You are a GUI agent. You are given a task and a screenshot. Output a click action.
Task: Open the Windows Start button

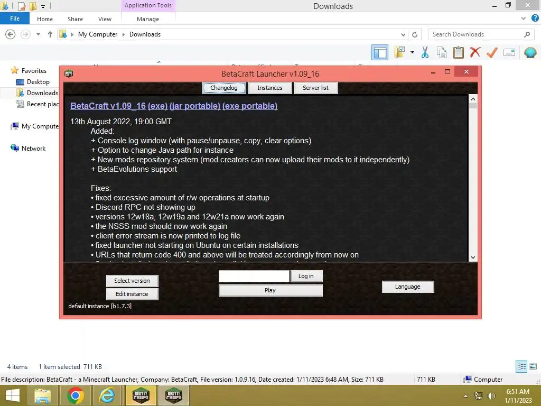(x=13, y=395)
